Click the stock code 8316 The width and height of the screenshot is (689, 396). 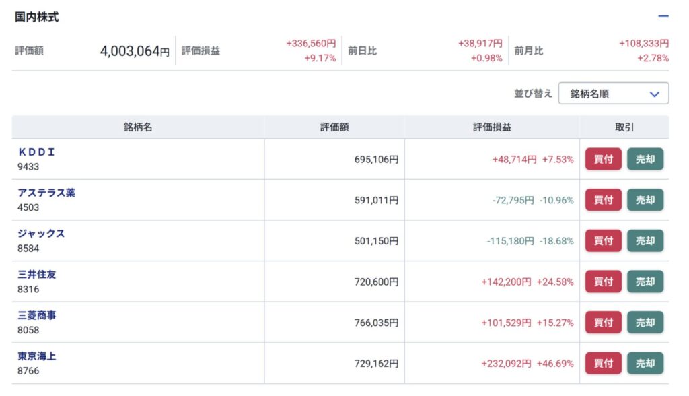tap(28, 290)
